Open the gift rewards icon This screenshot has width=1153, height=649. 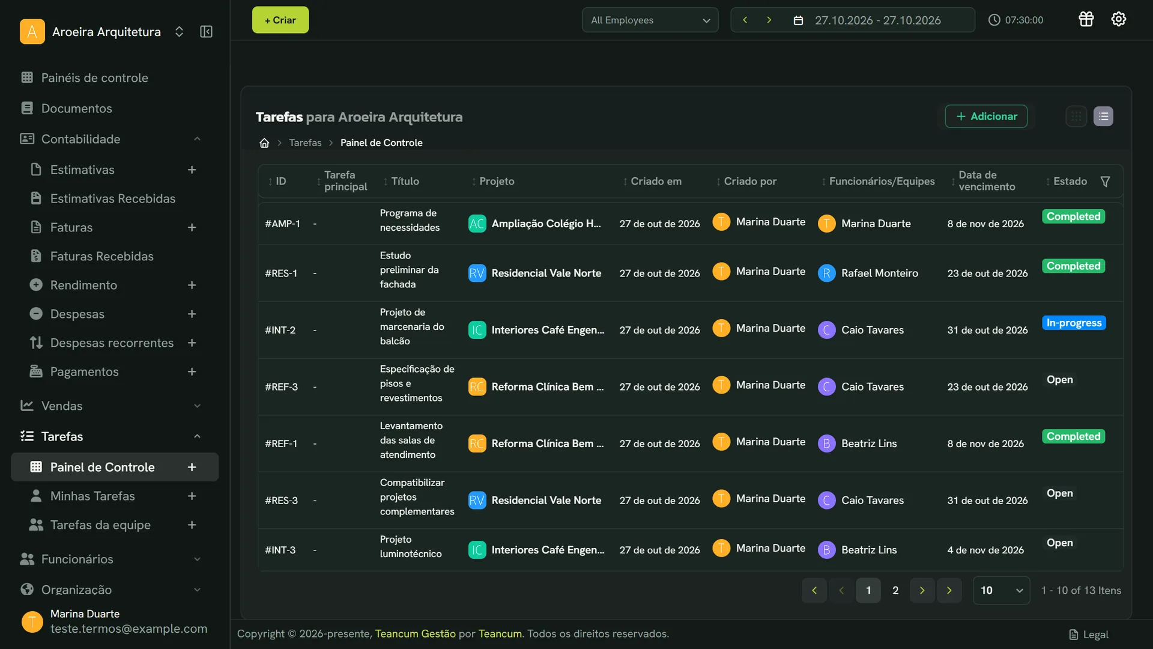tap(1086, 19)
